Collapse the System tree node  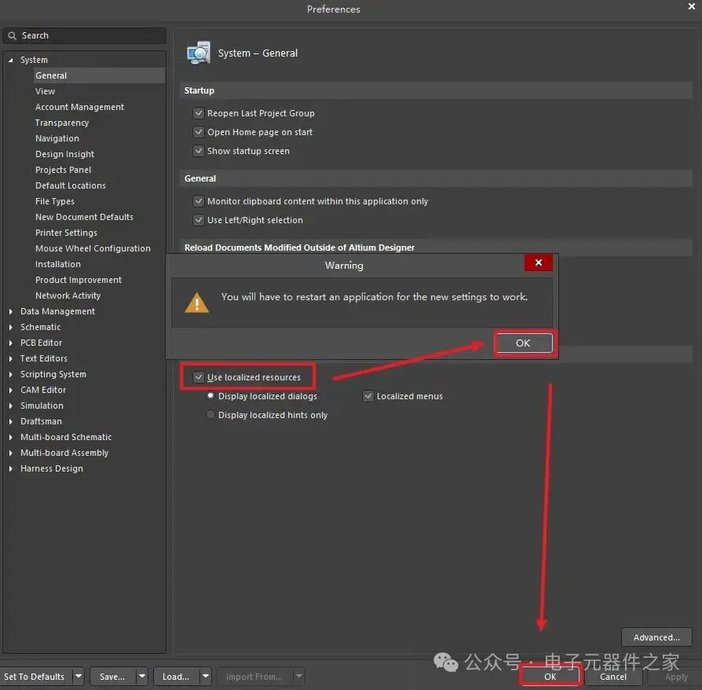(11, 60)
